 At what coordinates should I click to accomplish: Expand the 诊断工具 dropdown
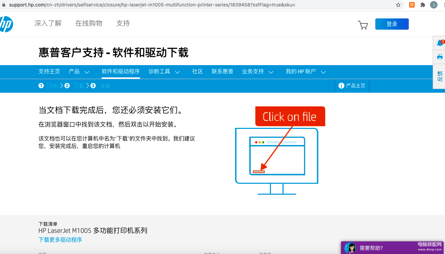(x=164, y=72)
